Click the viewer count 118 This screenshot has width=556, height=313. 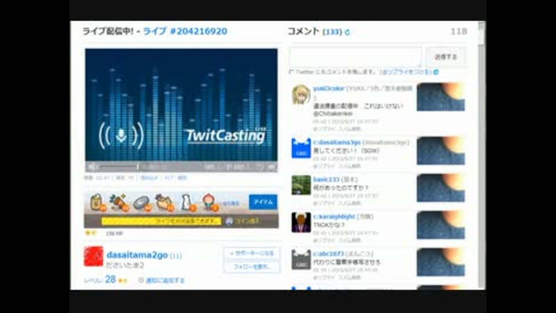459,31
